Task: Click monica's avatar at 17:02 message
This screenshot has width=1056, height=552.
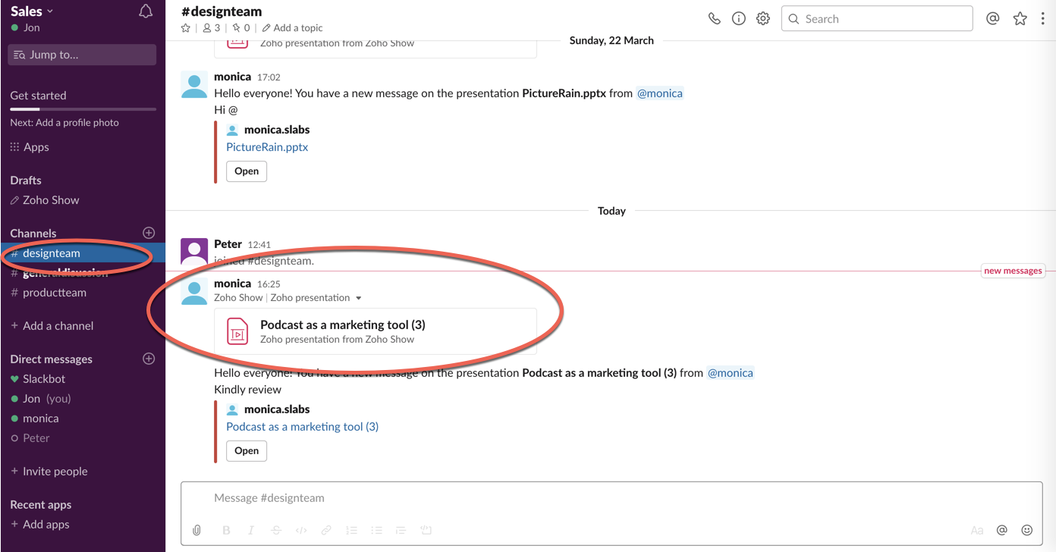Action: pos(194,84)
